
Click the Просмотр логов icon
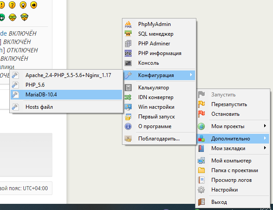pos(202,180)
